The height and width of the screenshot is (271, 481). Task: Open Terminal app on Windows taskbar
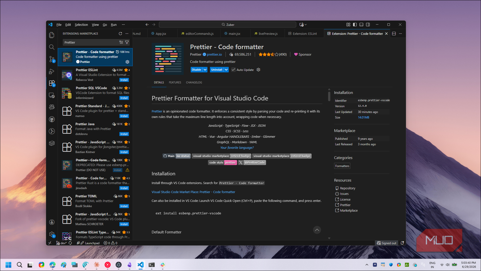point(152,265)
